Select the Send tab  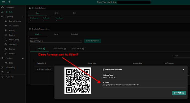point(56,34)
